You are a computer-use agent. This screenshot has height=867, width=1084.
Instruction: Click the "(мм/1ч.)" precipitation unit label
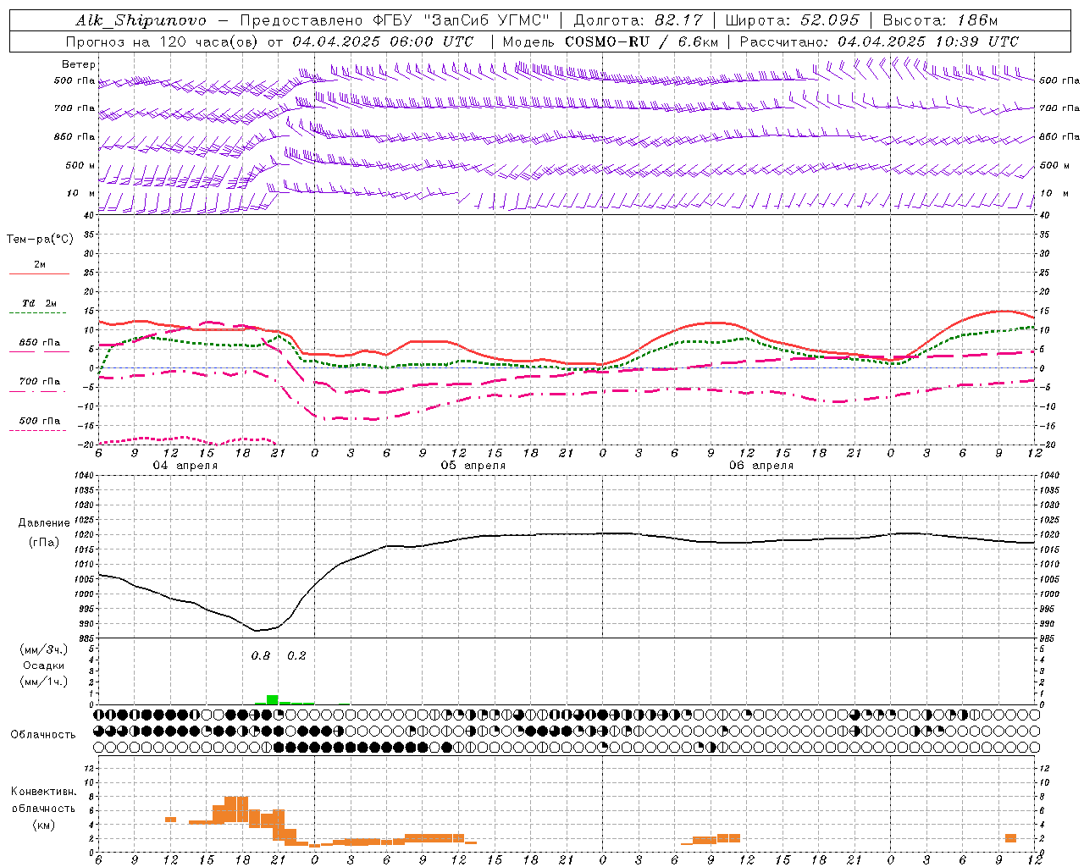pos(43,682)
